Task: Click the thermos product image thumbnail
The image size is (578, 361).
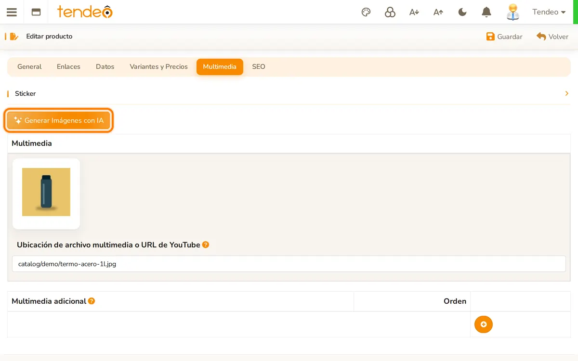Action: click(x=46, y=193)
